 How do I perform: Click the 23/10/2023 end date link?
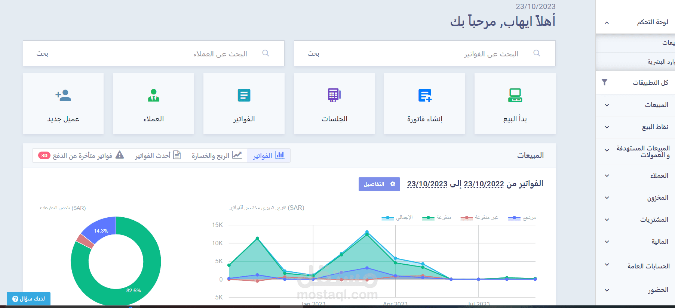click(427, 184)
